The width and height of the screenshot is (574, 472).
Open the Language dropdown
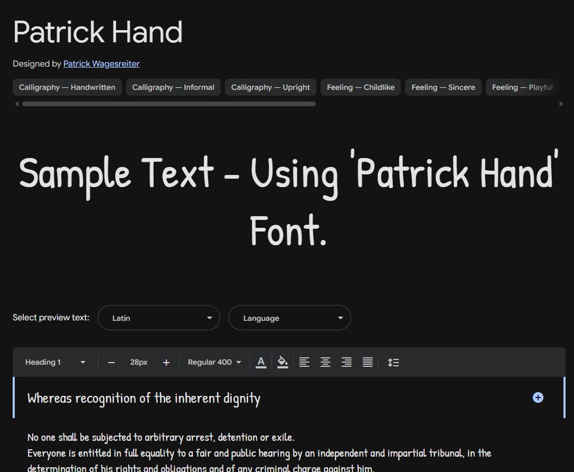point(289,318)
